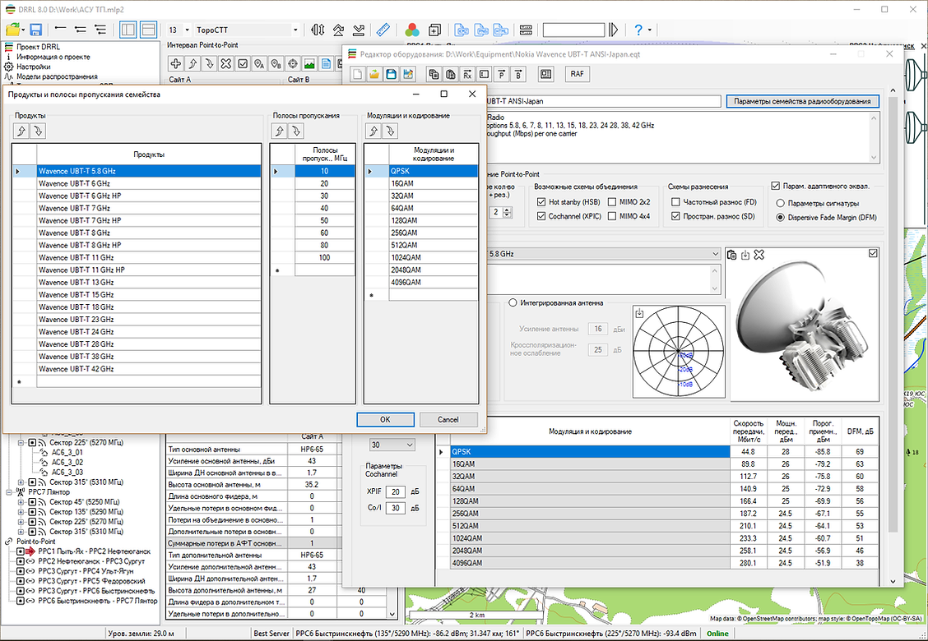
Task: Open Информация о проекте tree item
Action: point(53,57)
